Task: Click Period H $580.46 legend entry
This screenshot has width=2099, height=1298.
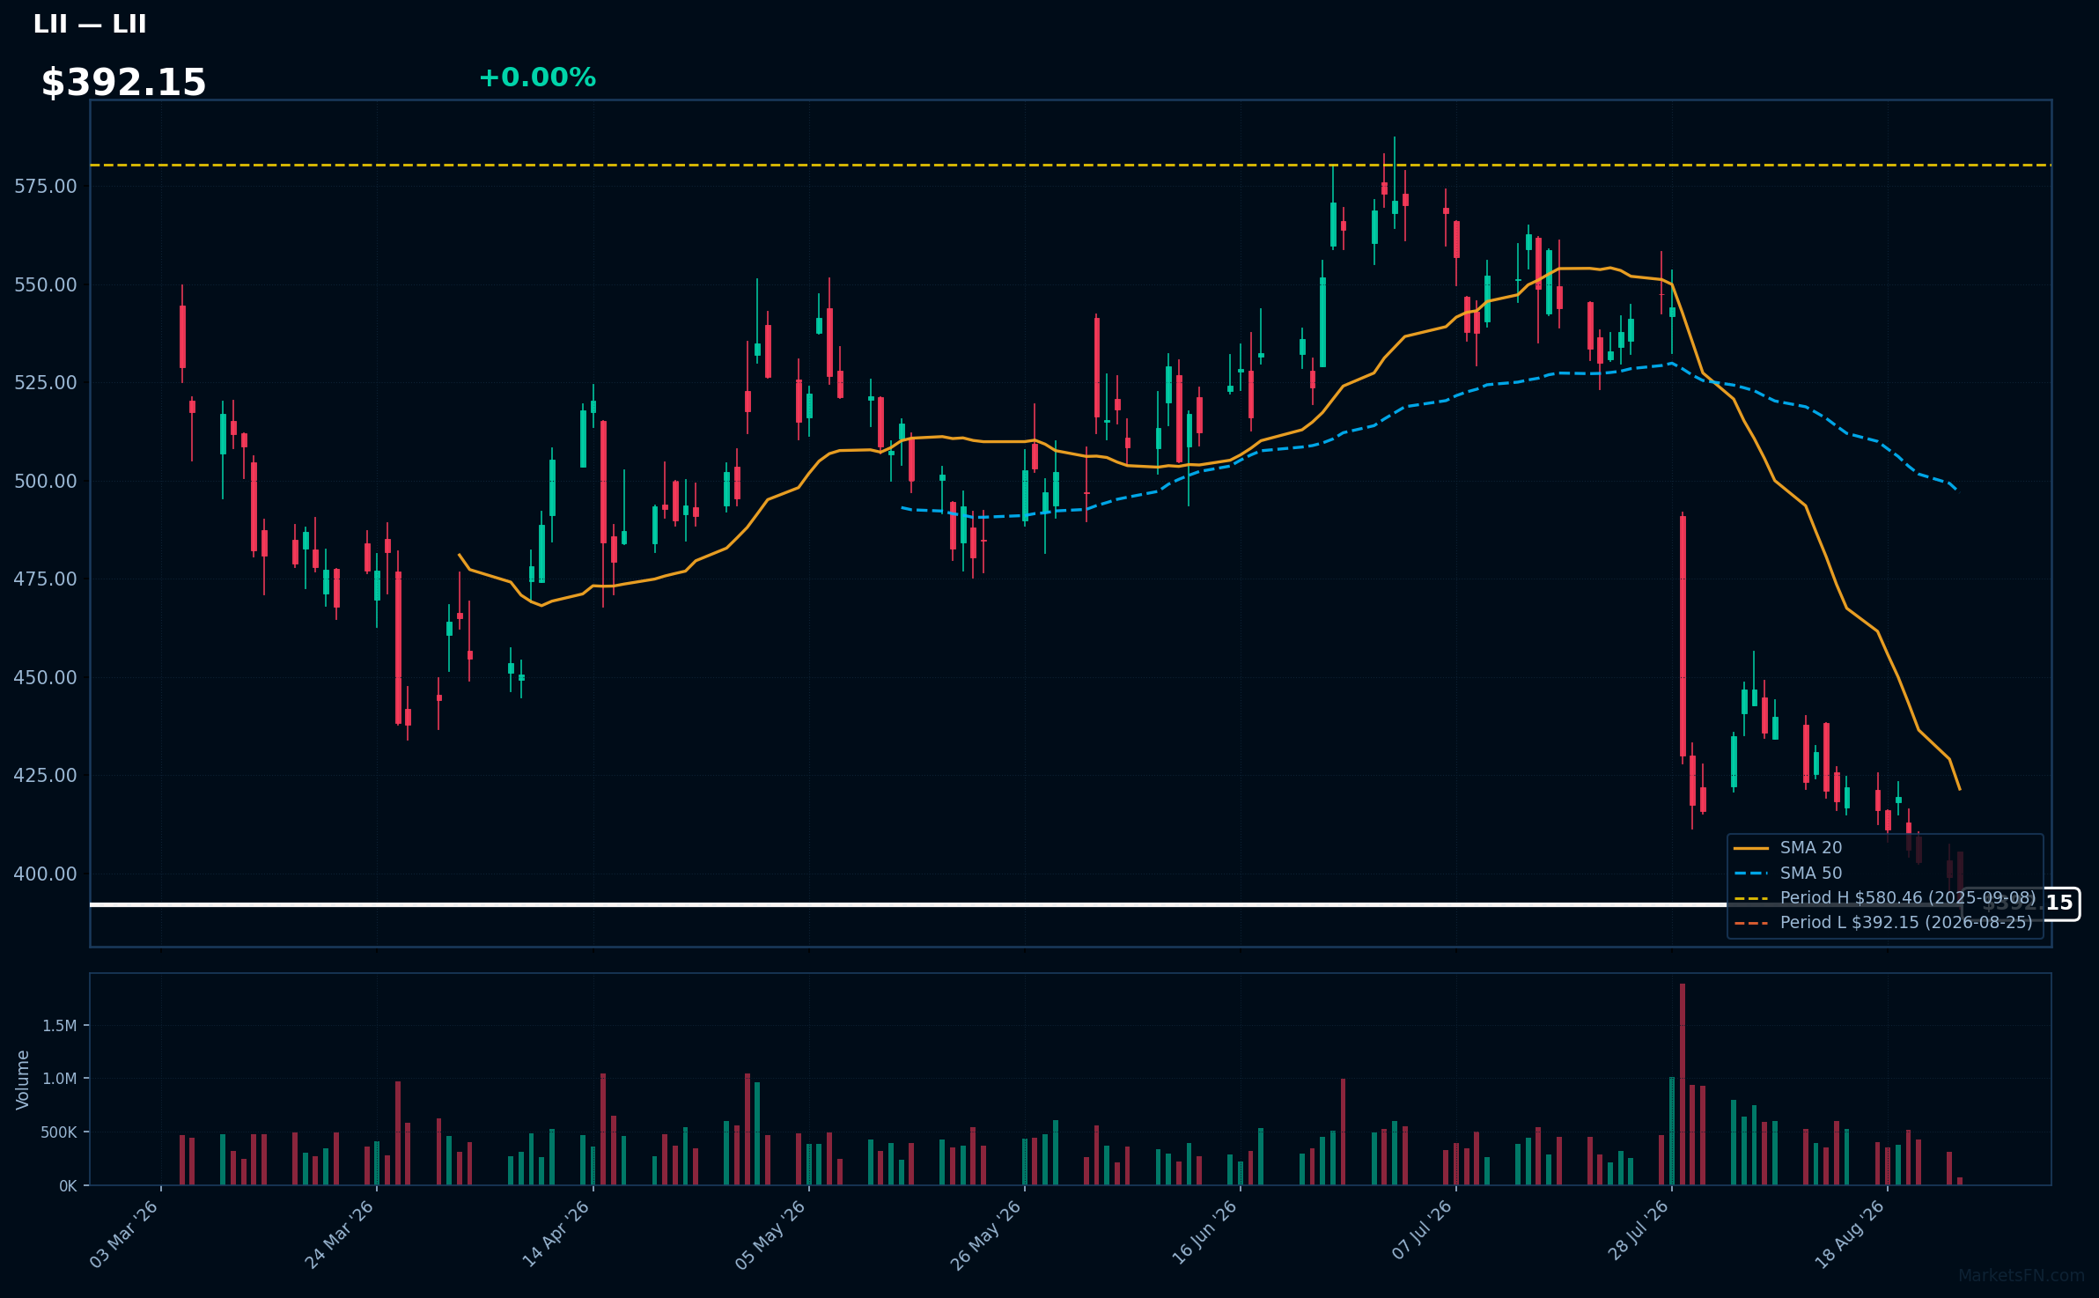Action: pyautogui.click(x=1884, y=897)
